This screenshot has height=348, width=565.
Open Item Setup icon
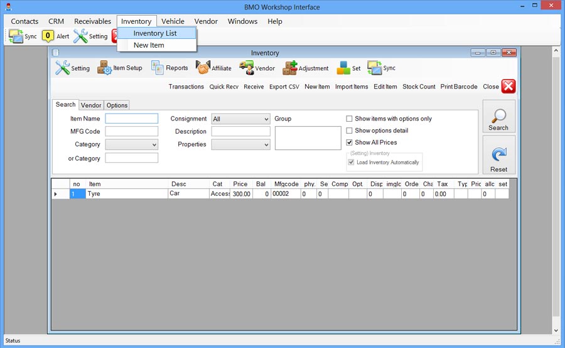[x=104, y=68]
